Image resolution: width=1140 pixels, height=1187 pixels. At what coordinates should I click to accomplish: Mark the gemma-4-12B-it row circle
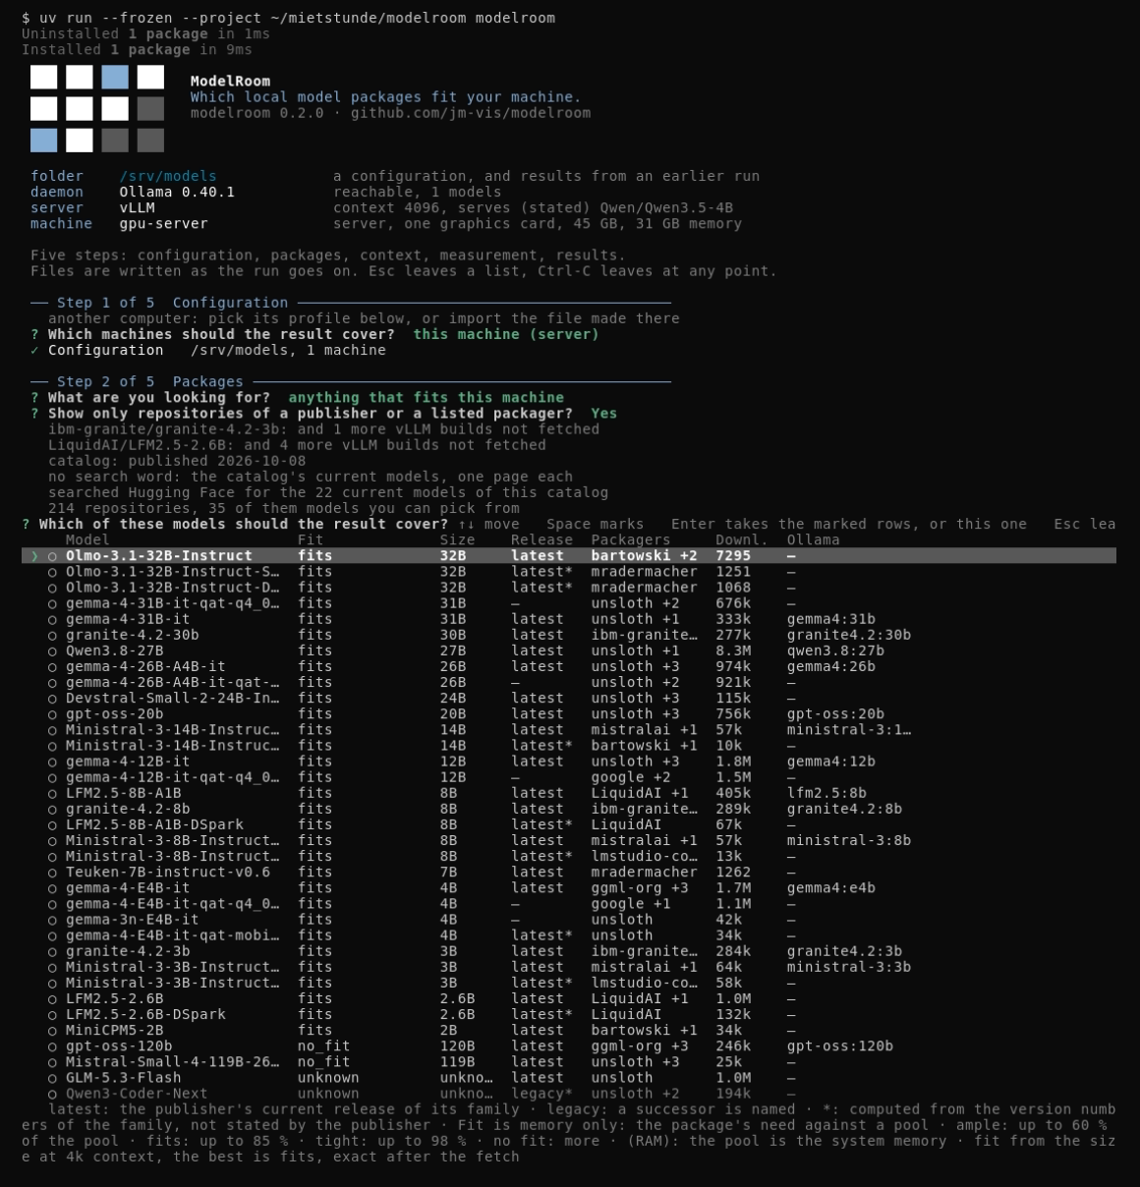pos(52,762)
